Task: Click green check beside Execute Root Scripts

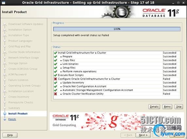Action: tap(55, 75)
